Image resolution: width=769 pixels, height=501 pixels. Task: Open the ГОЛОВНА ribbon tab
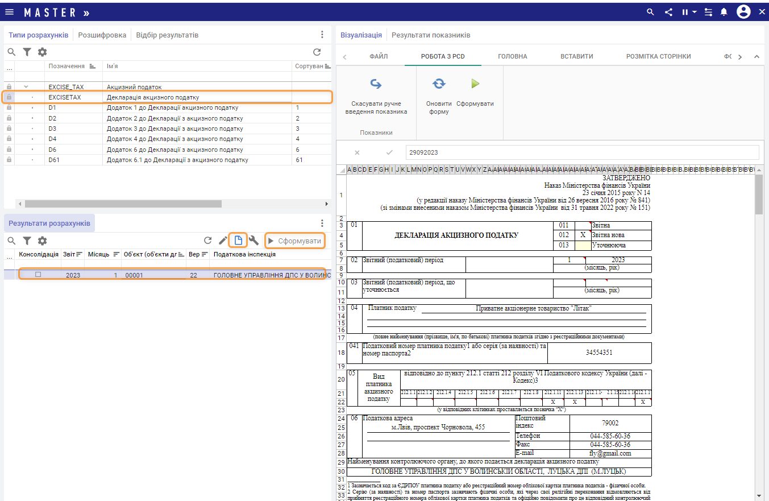(512, 56)
